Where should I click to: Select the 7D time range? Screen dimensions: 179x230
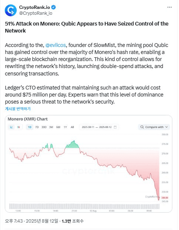tap(37, 127)
